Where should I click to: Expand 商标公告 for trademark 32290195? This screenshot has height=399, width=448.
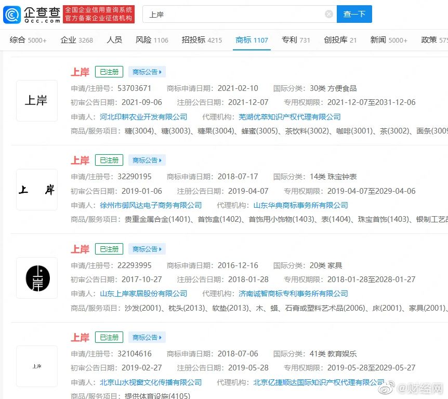(x=147, y=160)
